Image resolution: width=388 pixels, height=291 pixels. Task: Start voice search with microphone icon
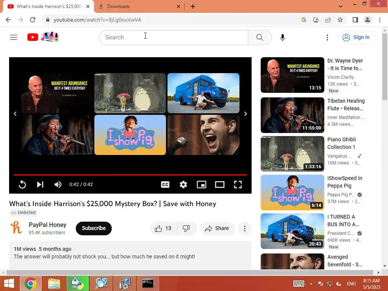pyautogui.click(x=282, y=38)
